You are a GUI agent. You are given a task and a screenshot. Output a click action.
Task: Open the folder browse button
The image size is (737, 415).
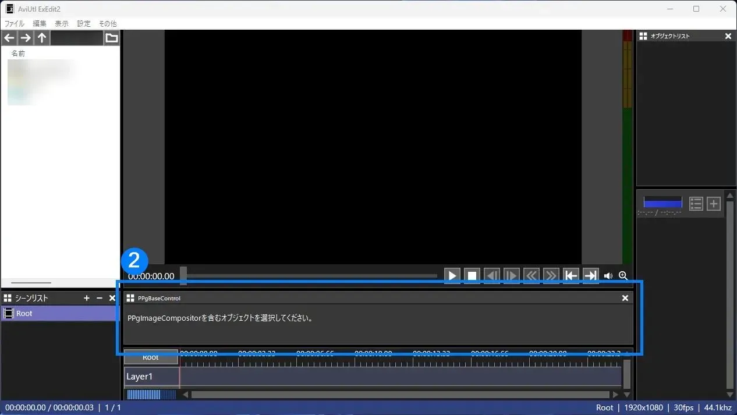[112, 38]
